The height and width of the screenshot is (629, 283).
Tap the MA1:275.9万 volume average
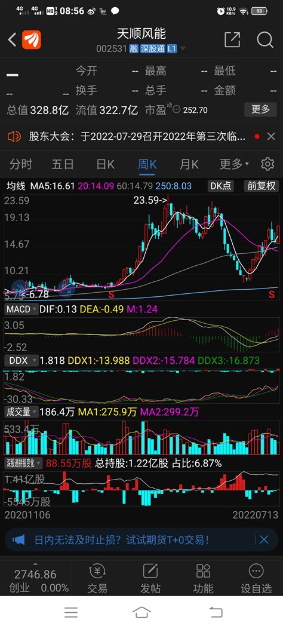107,412
